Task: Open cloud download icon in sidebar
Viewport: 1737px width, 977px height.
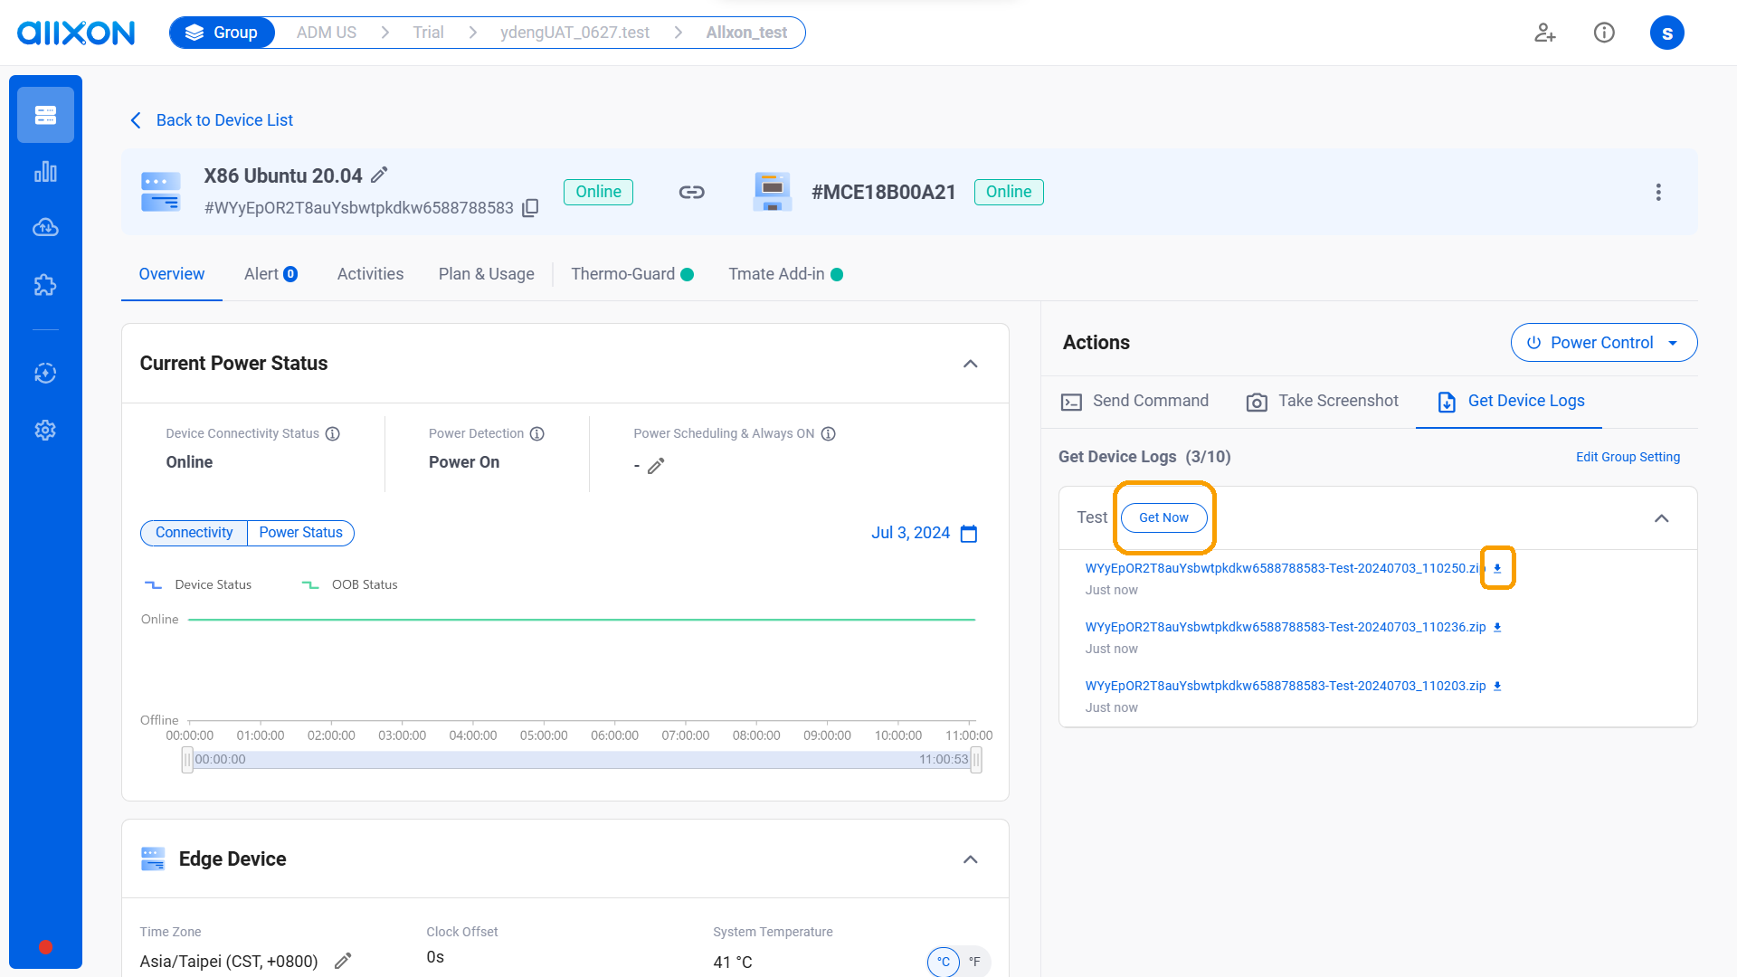Action: (x=45, y=227)
